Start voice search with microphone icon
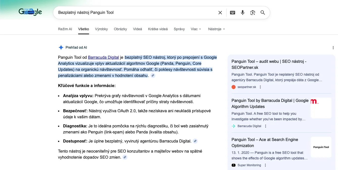 (x=243, y=13)
